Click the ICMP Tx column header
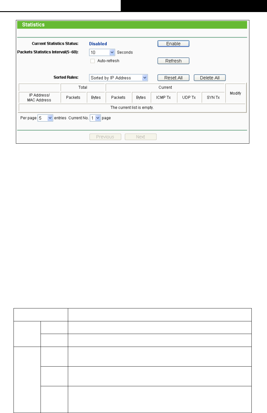This screenshot has height=413, width=267. (x=164, y=98)
